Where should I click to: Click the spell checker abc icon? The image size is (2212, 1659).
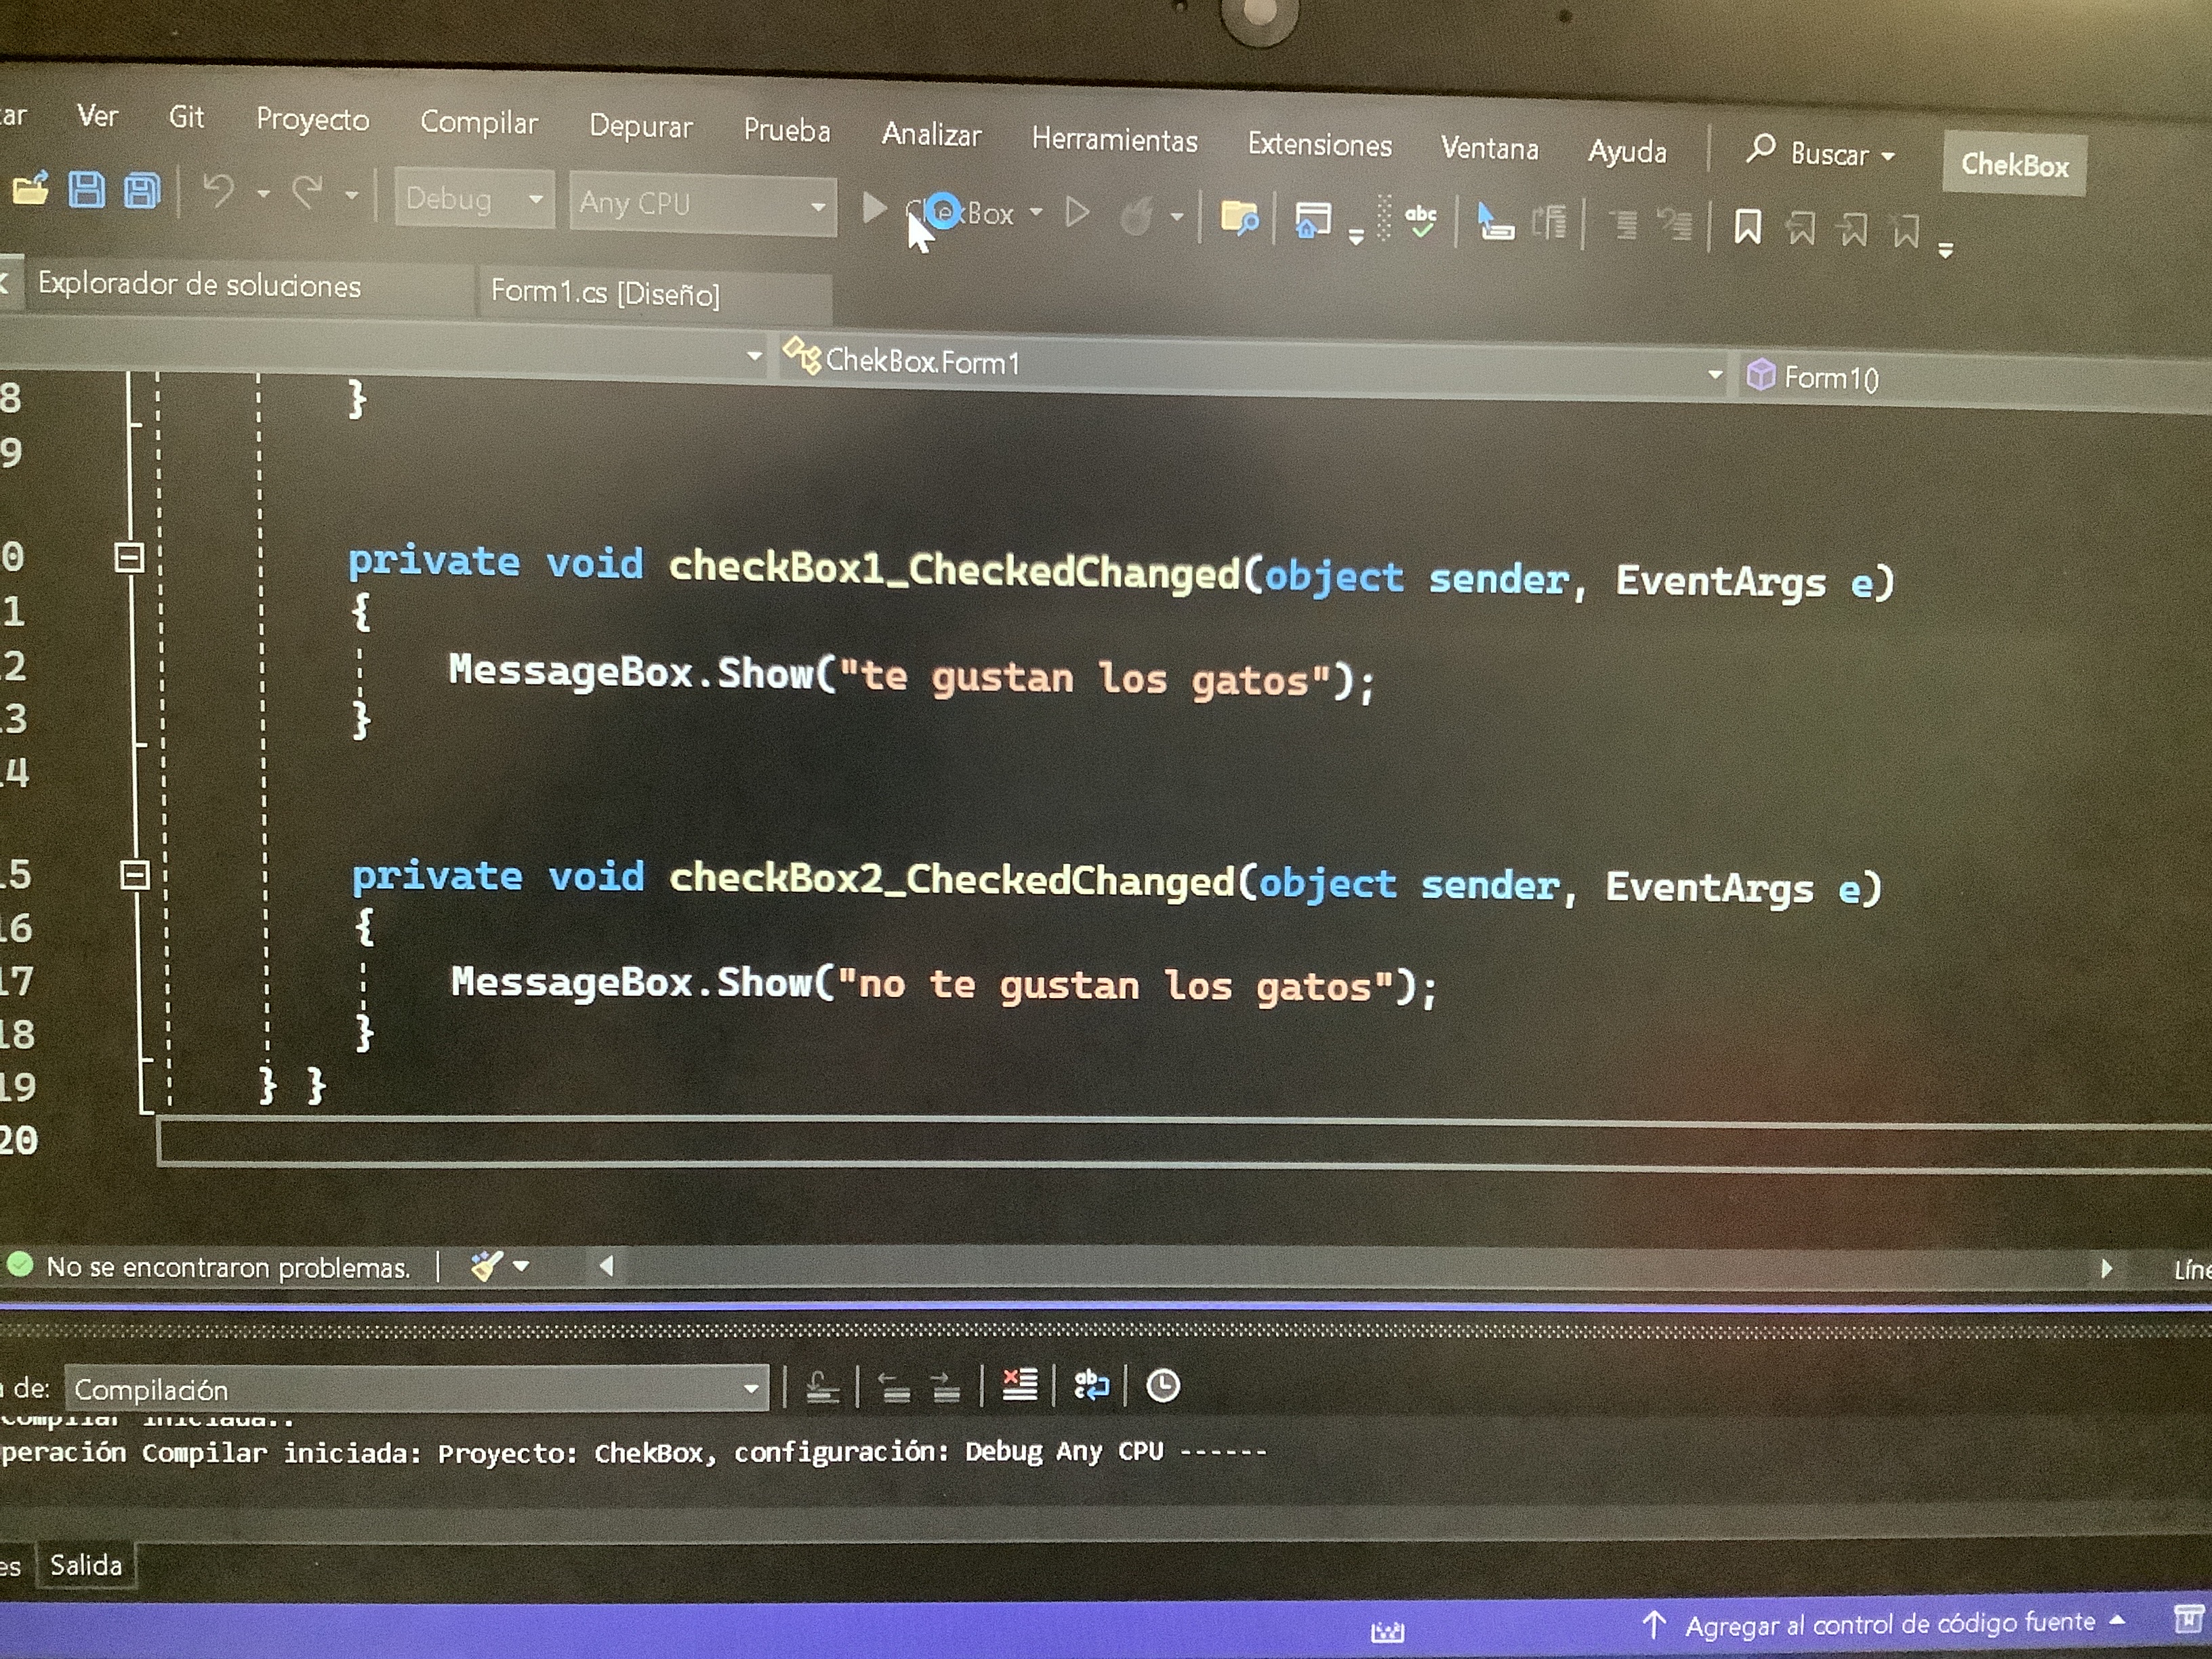pos(1420,219)
